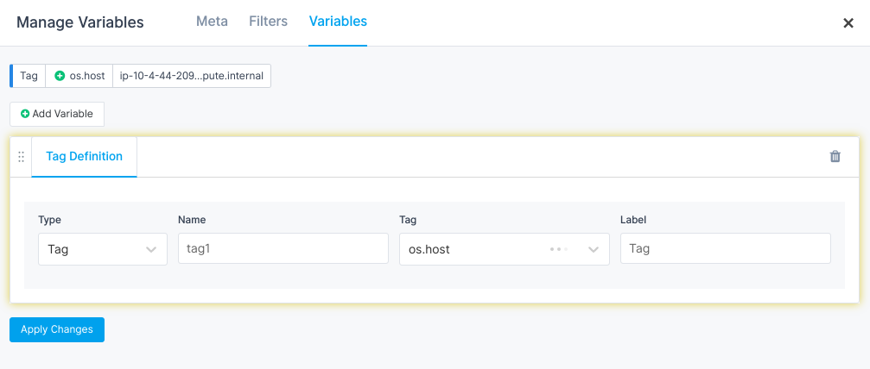870x369 pixels.
Task: Grab the drag handle beside Tag Definition
Action: click(x=21, y=157)
